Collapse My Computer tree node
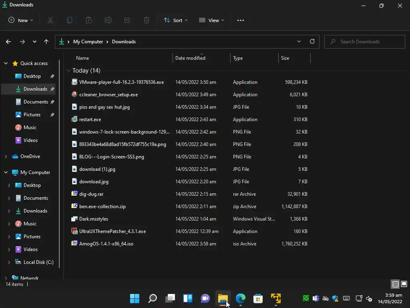 click(x=6, y=172)
